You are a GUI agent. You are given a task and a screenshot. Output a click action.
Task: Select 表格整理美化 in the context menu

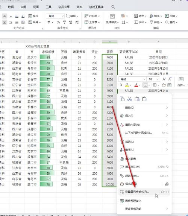click(144, 201)
